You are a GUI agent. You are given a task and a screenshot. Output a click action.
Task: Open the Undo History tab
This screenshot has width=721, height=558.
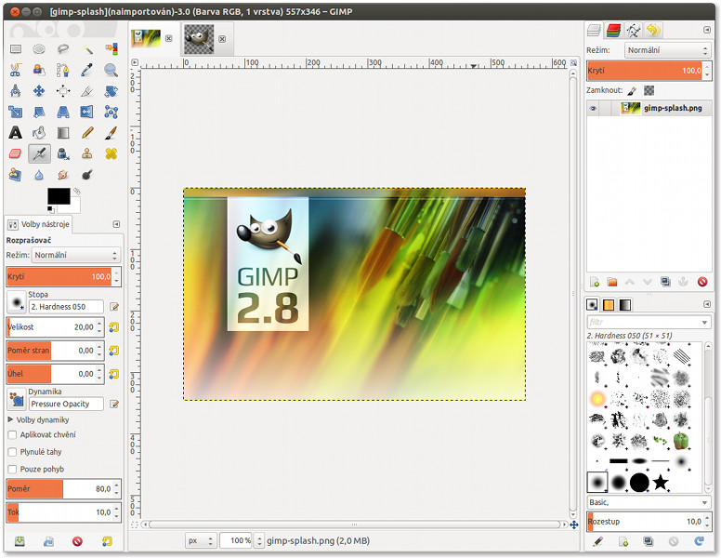point(653,31)
